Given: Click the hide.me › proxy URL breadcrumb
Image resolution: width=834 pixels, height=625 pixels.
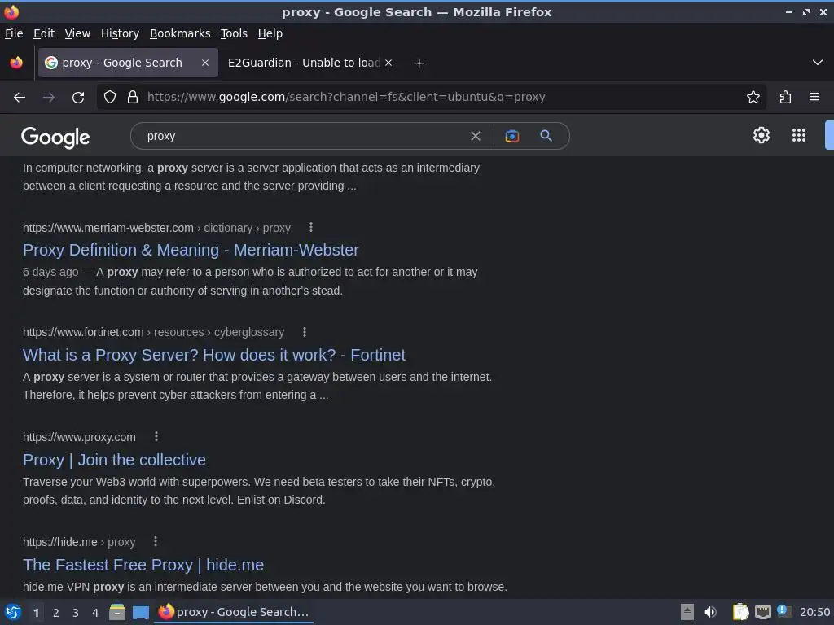Looking at the screenshot, I should tap(79, 542).
